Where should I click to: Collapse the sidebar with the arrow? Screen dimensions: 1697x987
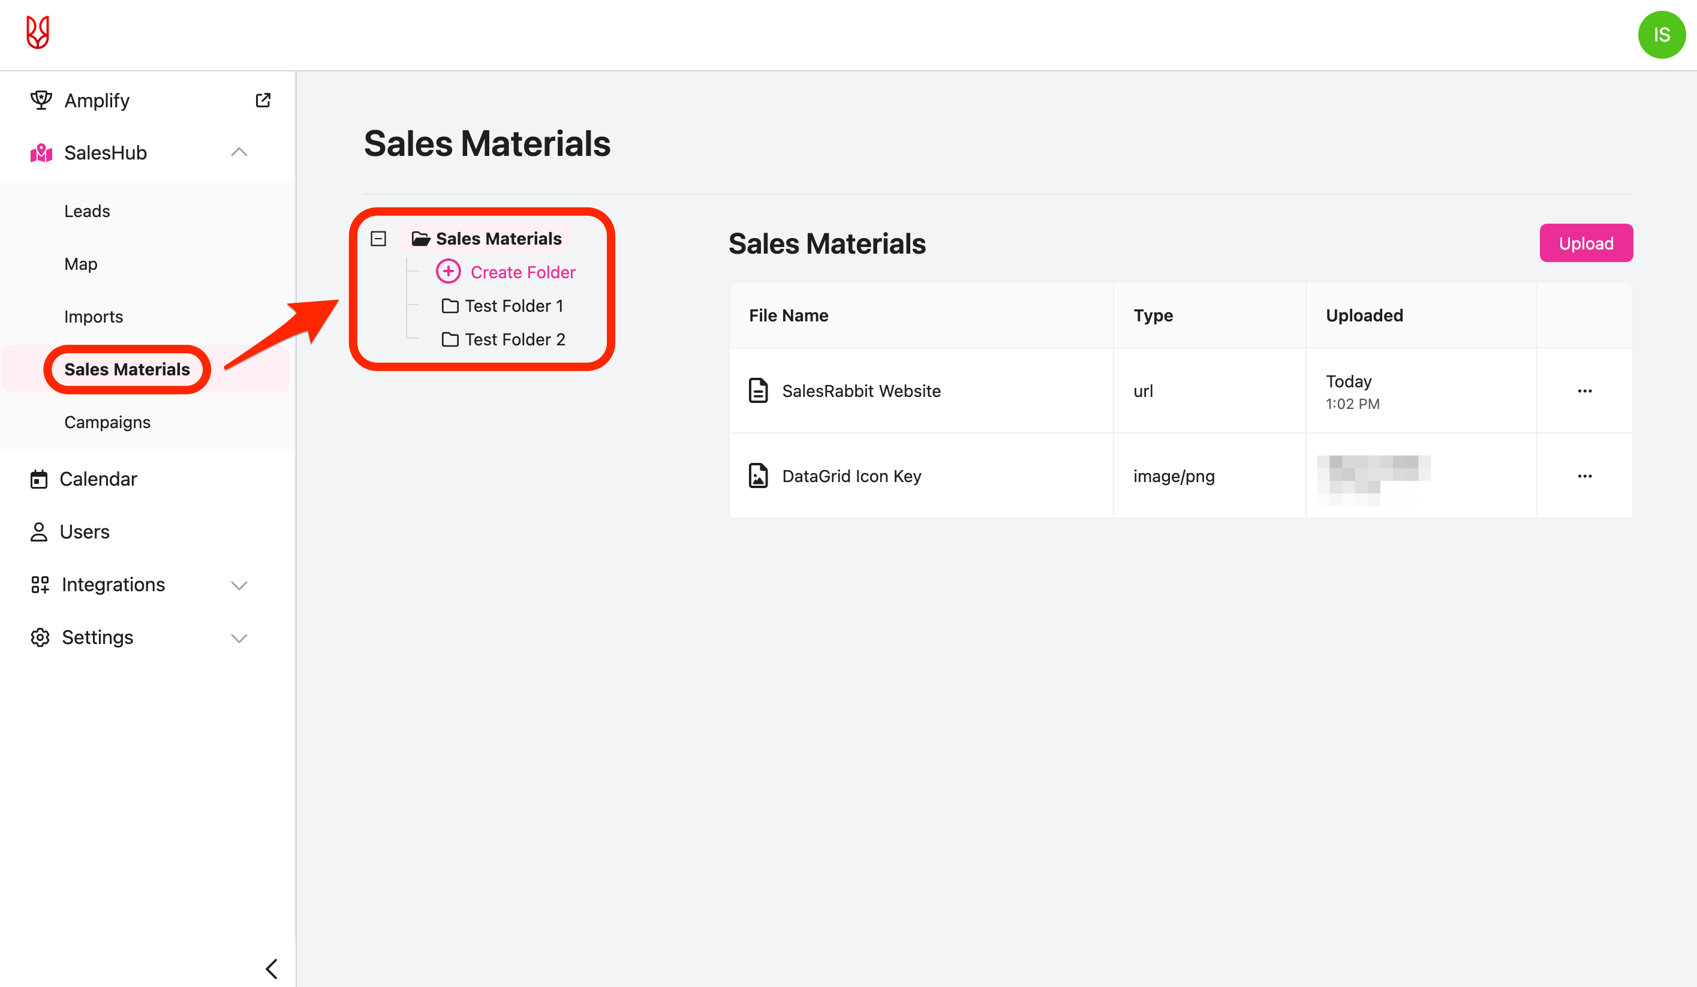(x=272, y=969)
